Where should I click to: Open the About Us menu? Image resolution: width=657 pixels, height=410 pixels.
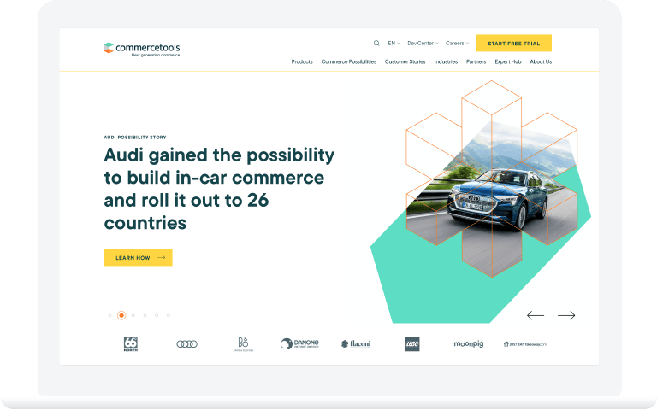[x=541, y=61]
